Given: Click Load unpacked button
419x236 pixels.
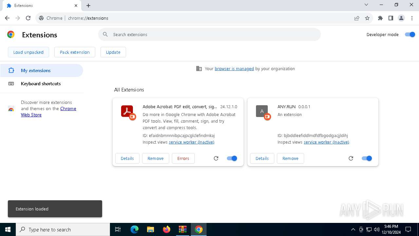Looking at the screenshot, I should pos(28,52).
